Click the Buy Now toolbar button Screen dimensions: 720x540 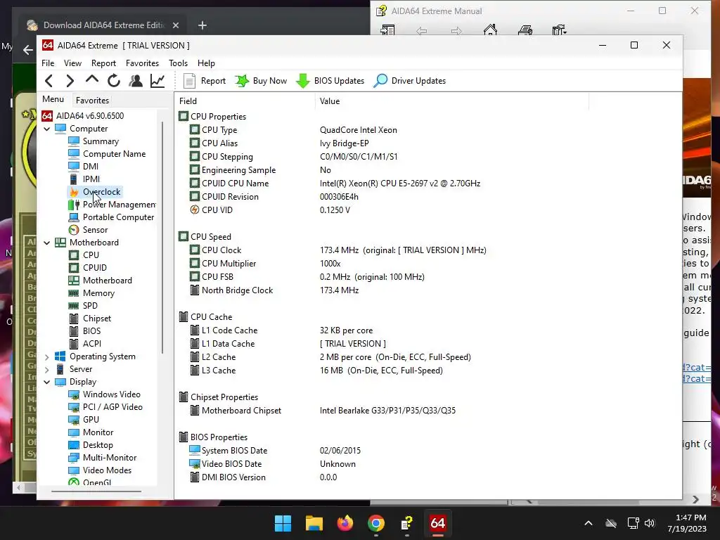(x=261, y=81)
